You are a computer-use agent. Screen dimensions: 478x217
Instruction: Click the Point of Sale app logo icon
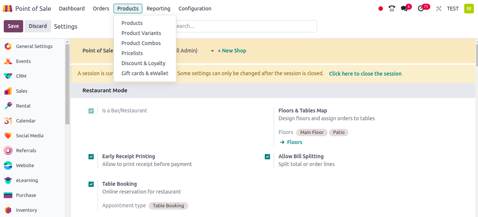pyautogui.click(x=7, y=8)
